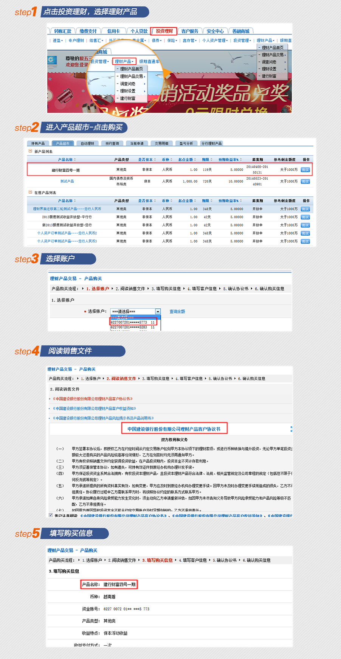Collapse the 新产品列表 section

[30, 151]
